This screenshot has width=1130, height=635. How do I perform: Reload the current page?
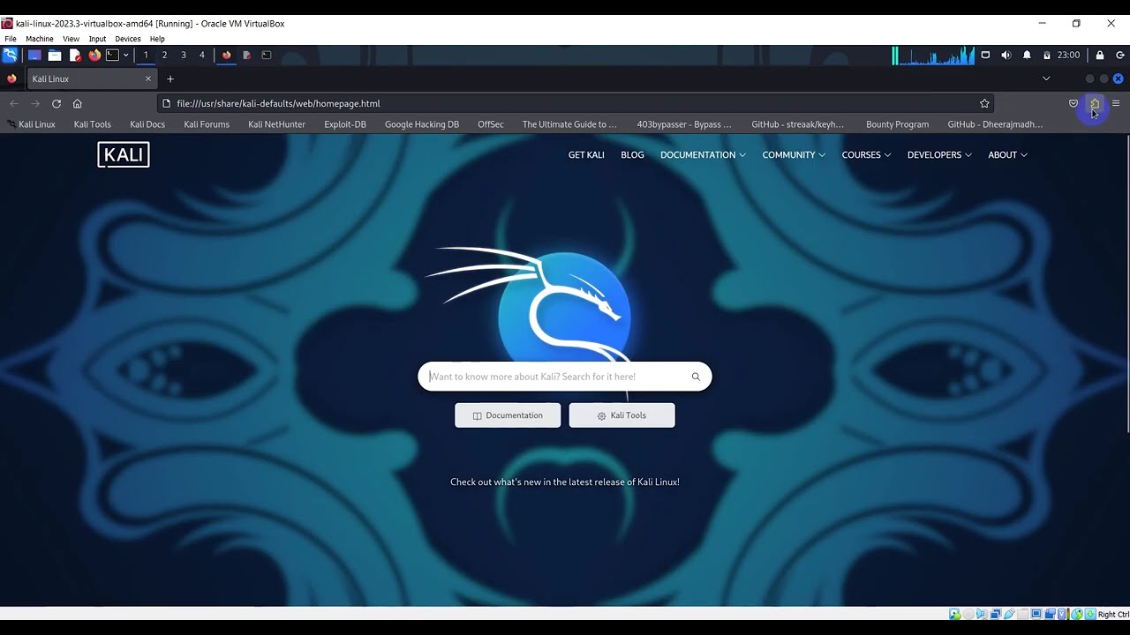point(56,103)
